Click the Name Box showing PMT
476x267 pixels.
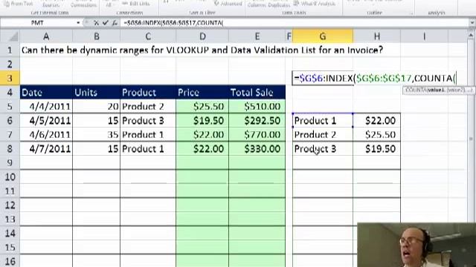[38, 23]
